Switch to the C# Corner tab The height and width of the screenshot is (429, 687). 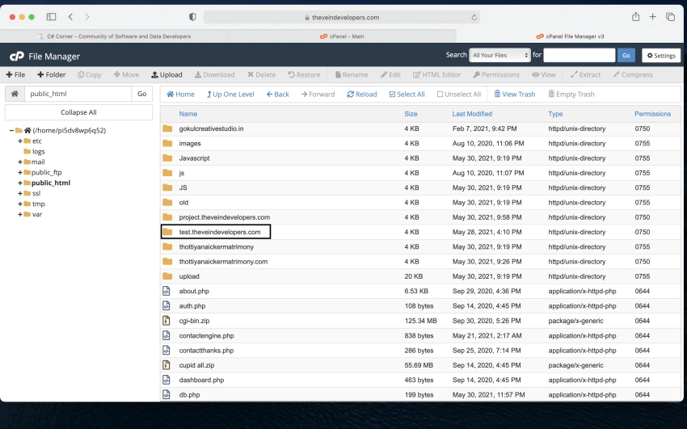tap(114, 36)
